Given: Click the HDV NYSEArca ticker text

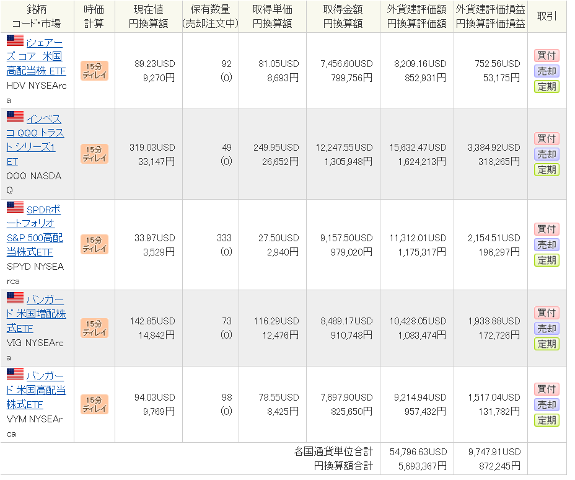Looking at the screenshot, I should tap(37, 93).
